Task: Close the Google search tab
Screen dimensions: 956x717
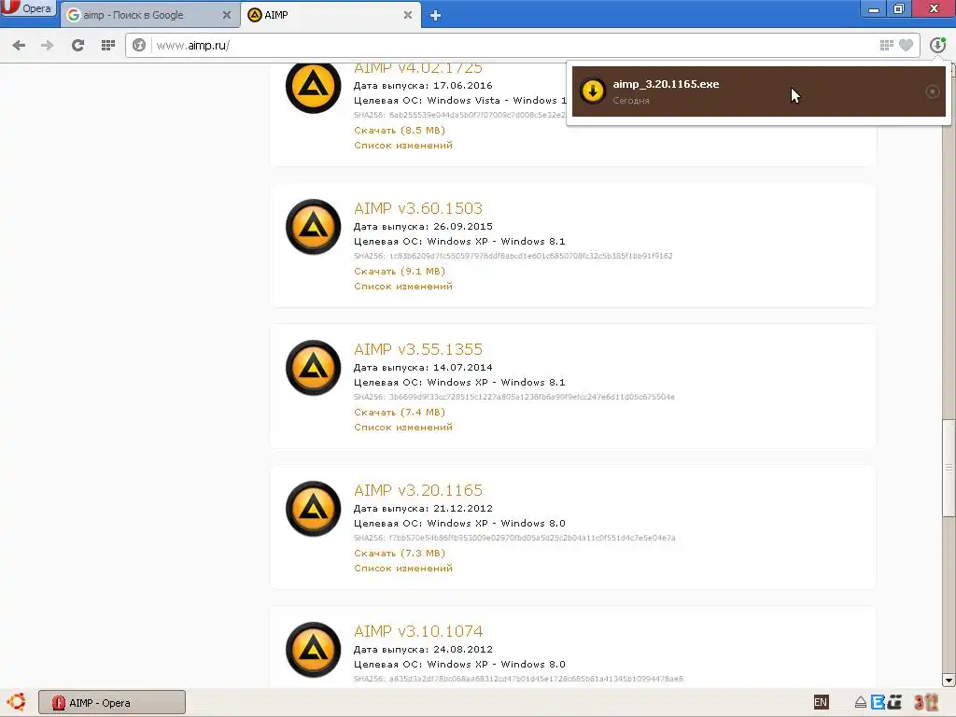Action: tap(226, 15)
